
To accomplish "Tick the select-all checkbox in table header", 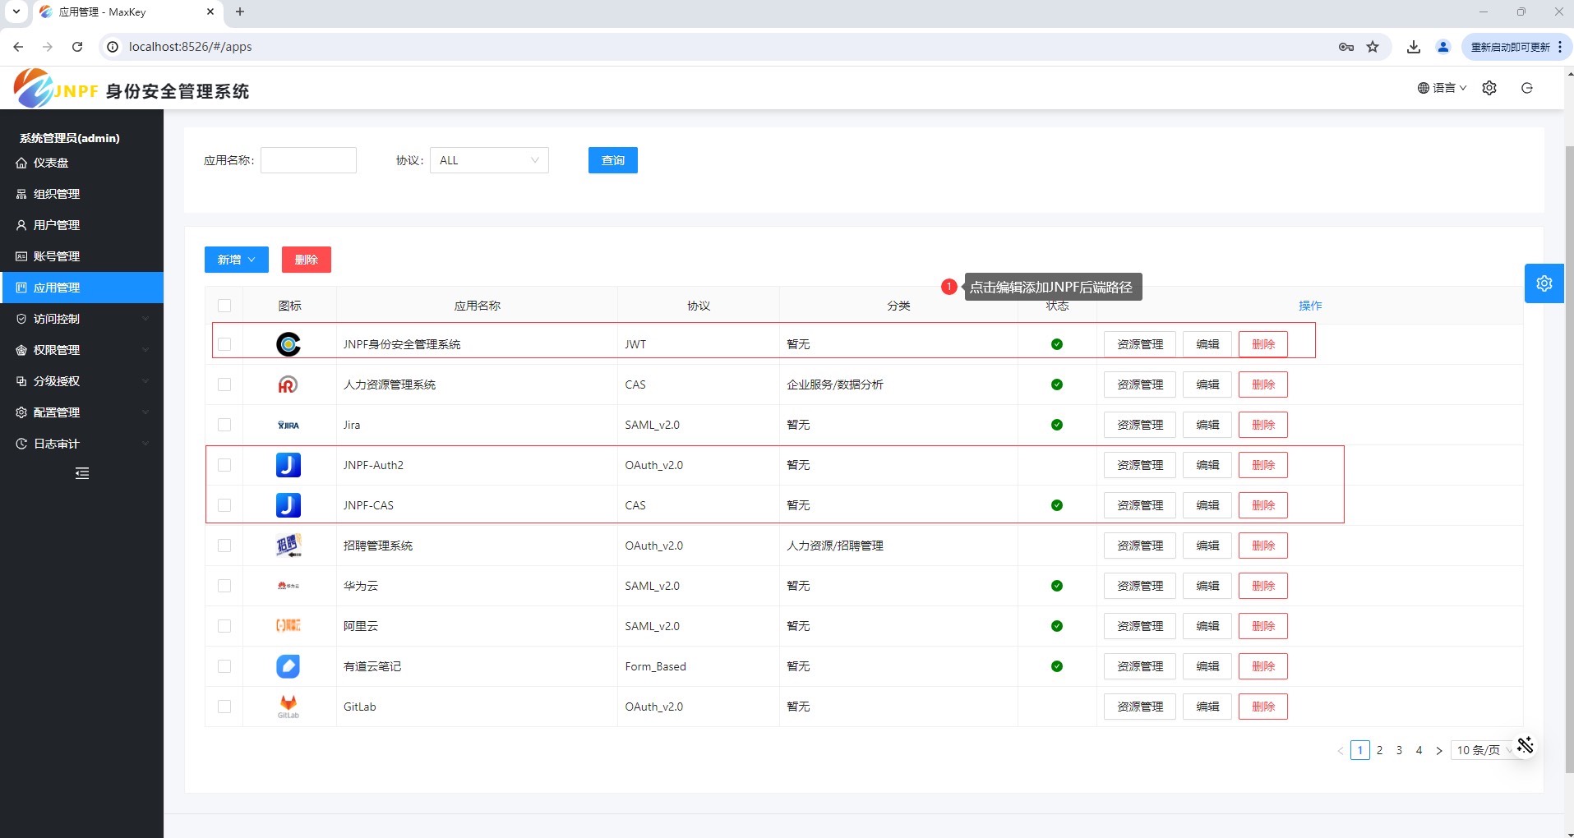I will point(224,306).
